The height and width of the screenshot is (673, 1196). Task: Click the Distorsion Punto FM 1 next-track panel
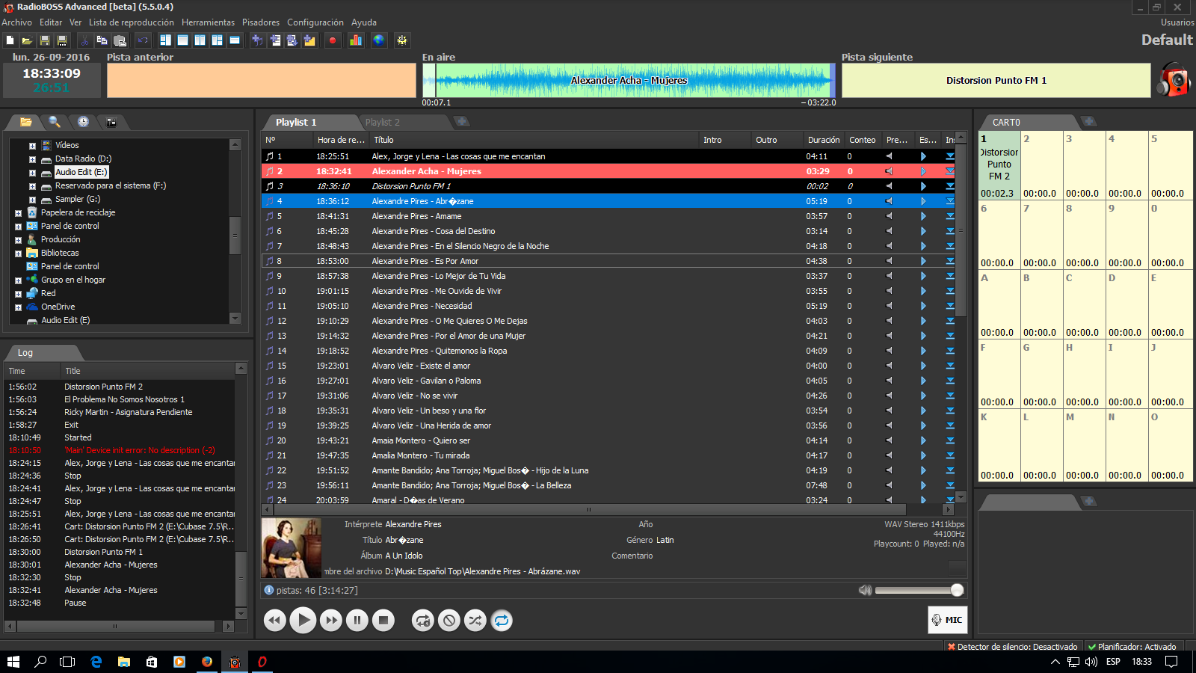coord(996,81)
